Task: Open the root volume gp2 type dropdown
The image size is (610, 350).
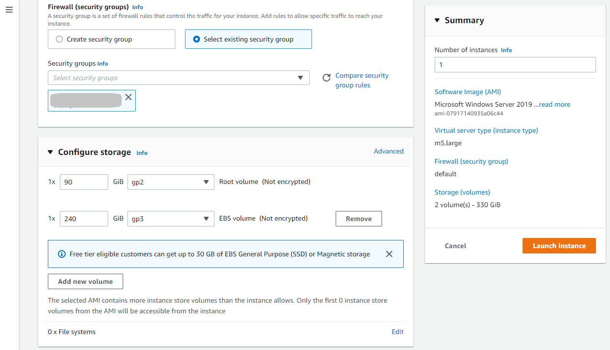Action: (170, 182)
